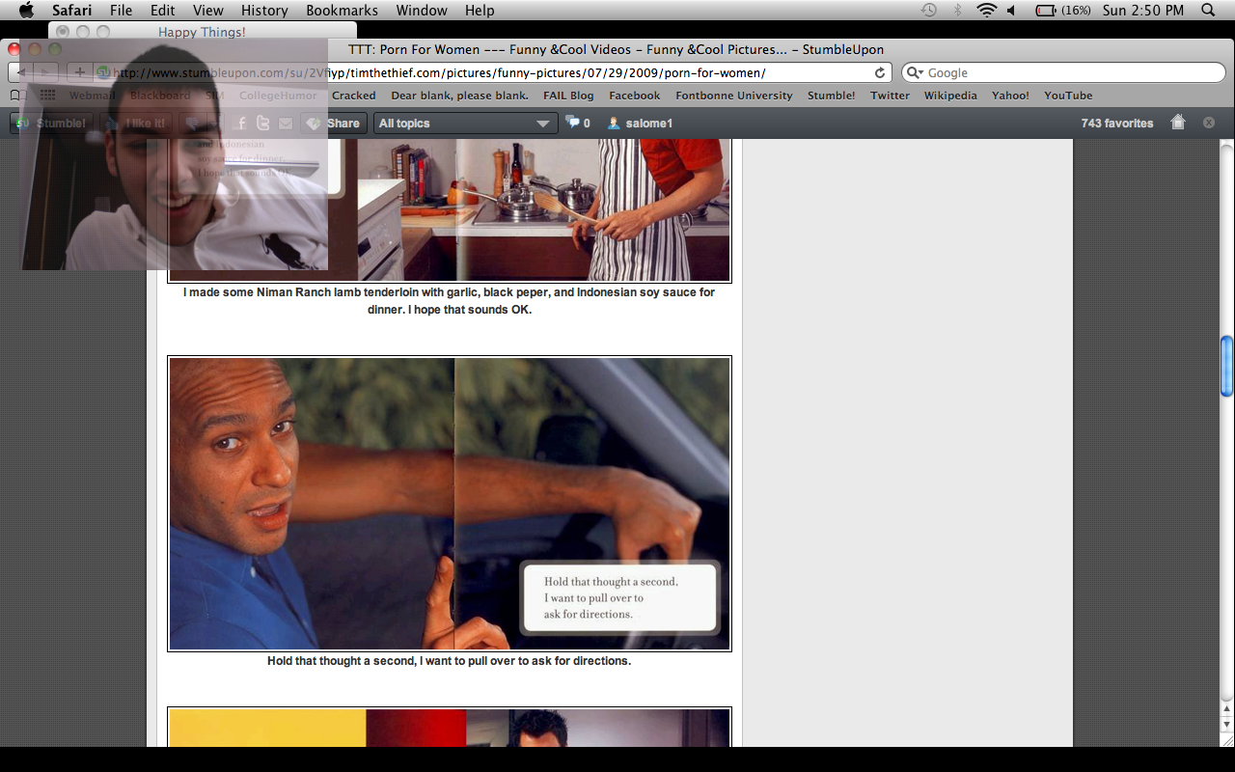Click the Google search field
The width and height of the screenshot is (1235, 772).
click(x=1071, y=73)
